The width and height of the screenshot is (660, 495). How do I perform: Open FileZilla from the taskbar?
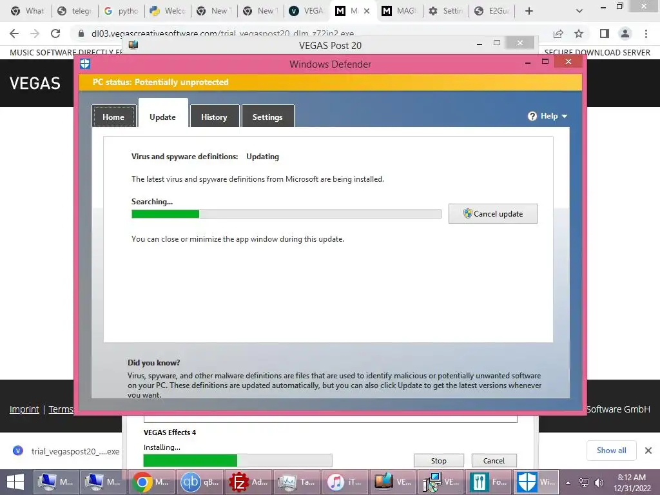pyautogui.click(x=248, y=482)
